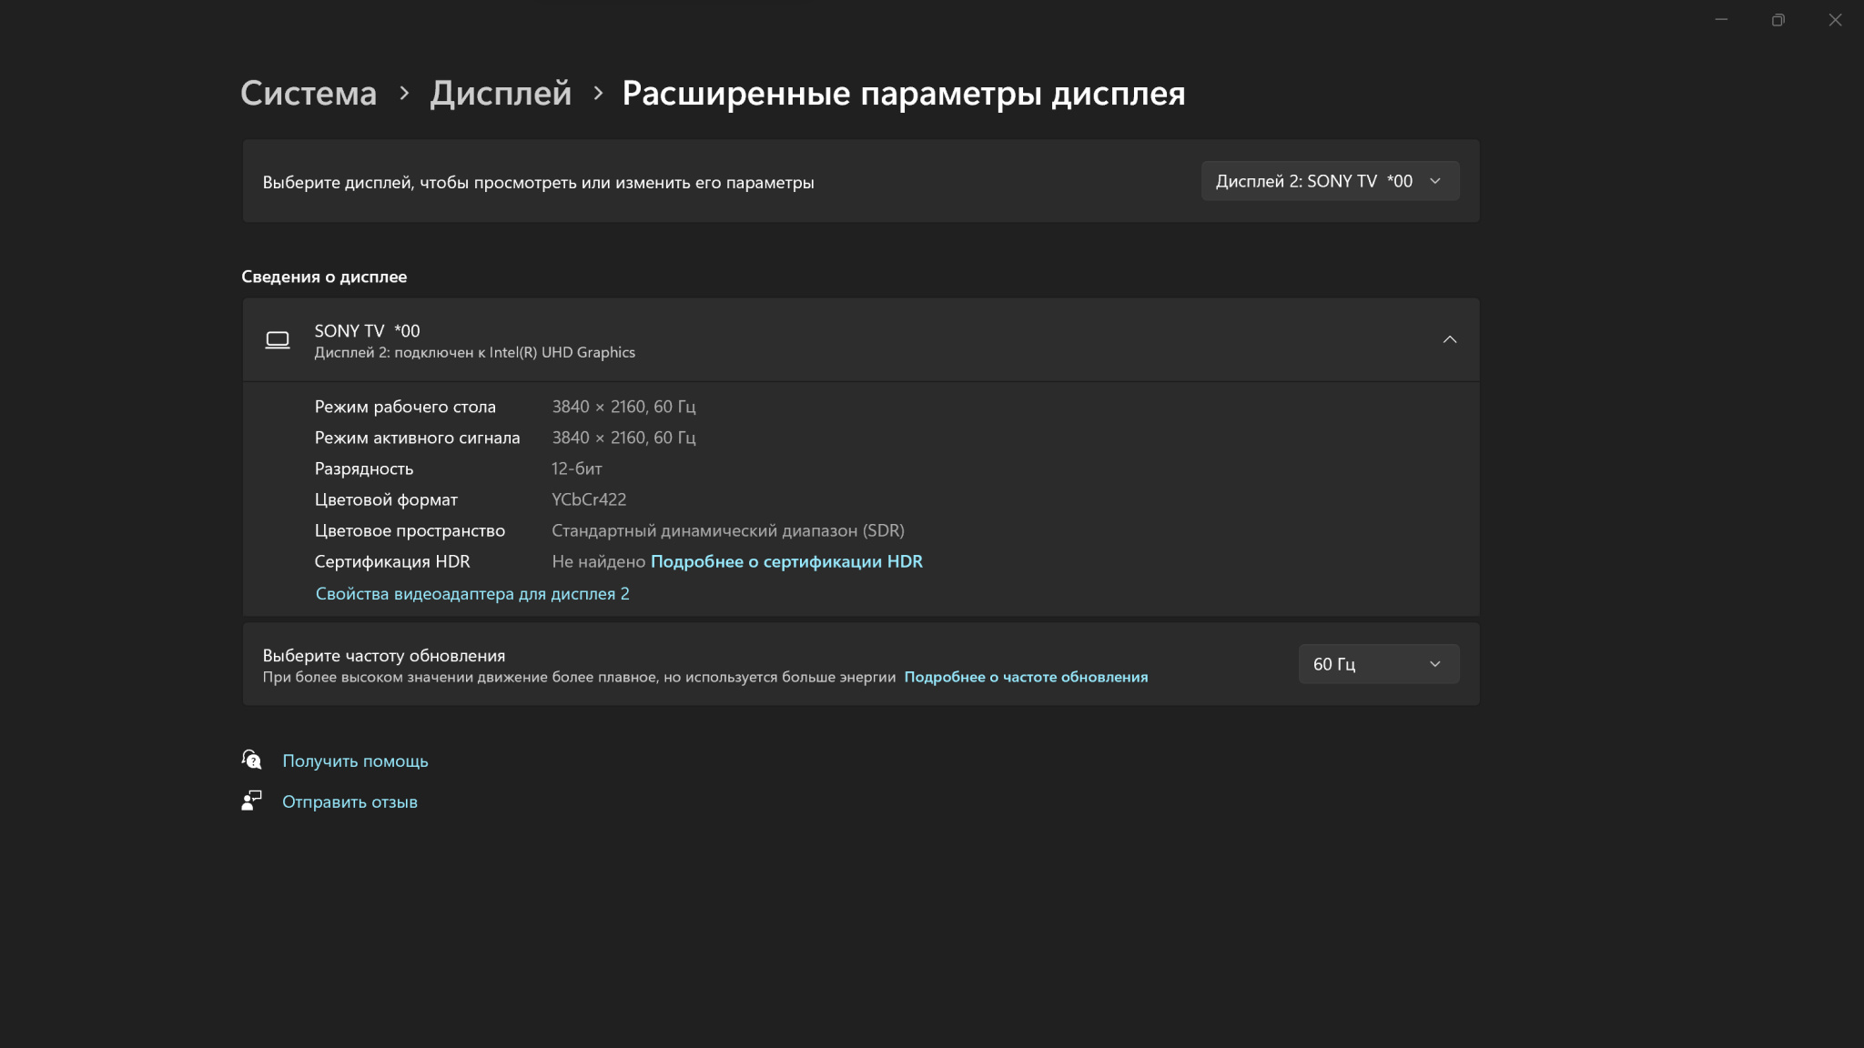Close the Settings window
Screen dimensions: 1864x1048
tap(1835, 20)
